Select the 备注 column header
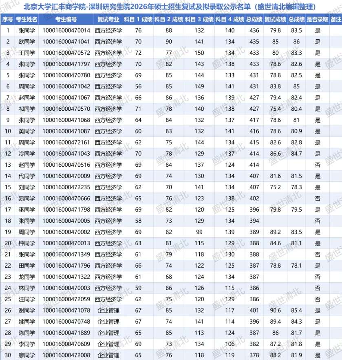This screenshot has width=342, height=360. pos(335,19)
